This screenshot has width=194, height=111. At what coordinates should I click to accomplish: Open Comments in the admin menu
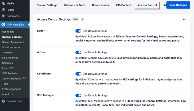point(13,16)
